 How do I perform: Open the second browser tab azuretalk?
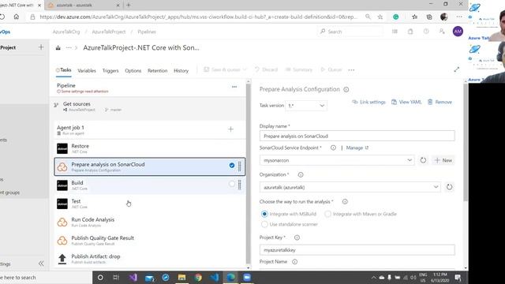[x=83, y=6]
